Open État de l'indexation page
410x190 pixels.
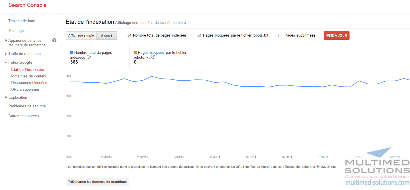click(28, 69)
